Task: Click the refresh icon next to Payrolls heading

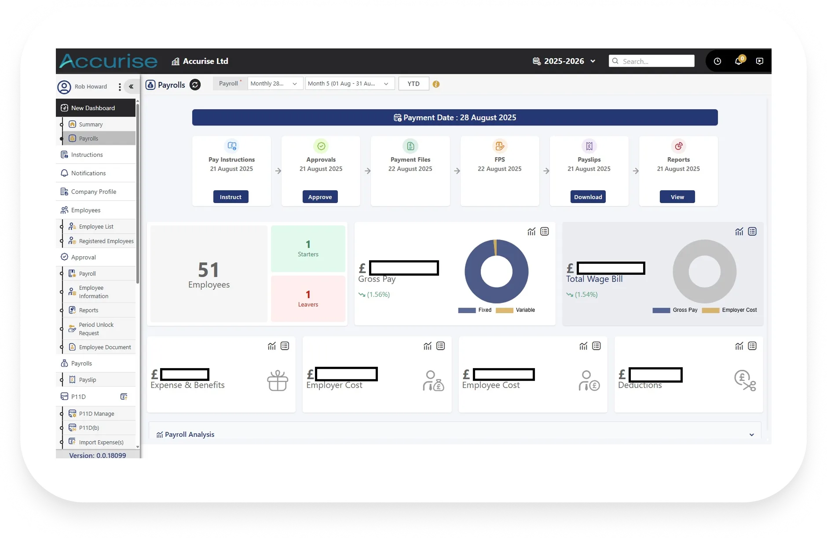Action: (195, 85)
